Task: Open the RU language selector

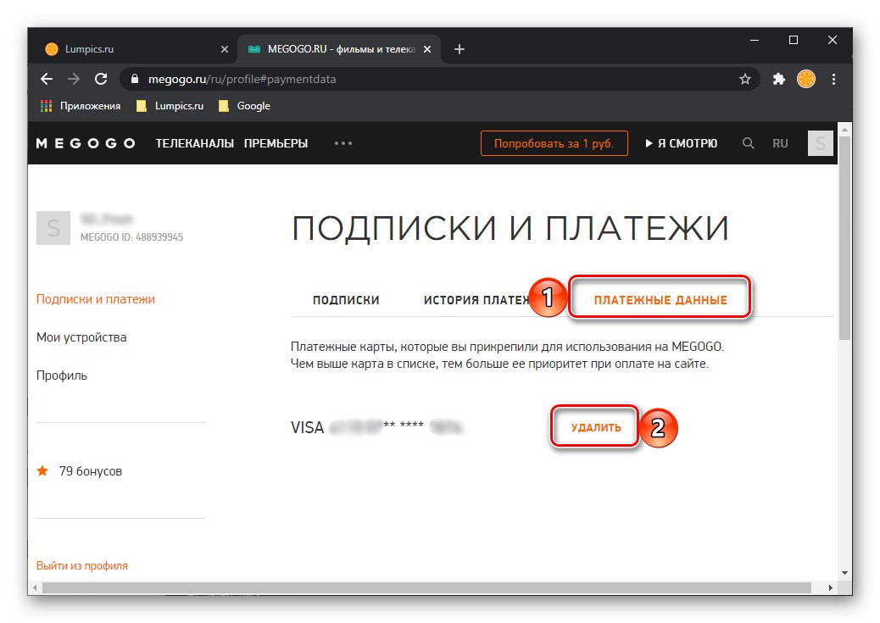Action: (780, 144)
